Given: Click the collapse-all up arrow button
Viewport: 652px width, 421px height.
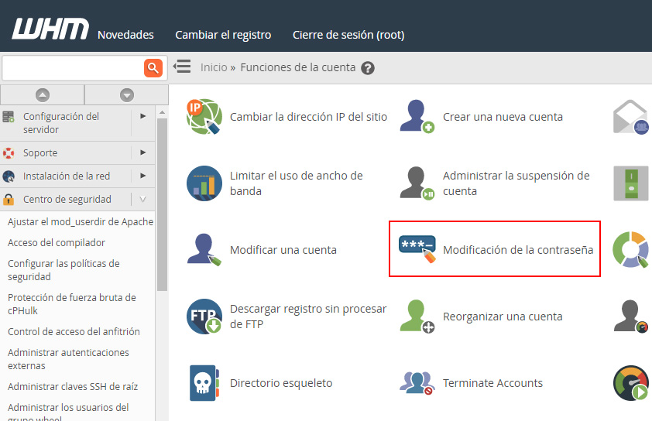Looking at the screenshot, I should tap(43, 94).
